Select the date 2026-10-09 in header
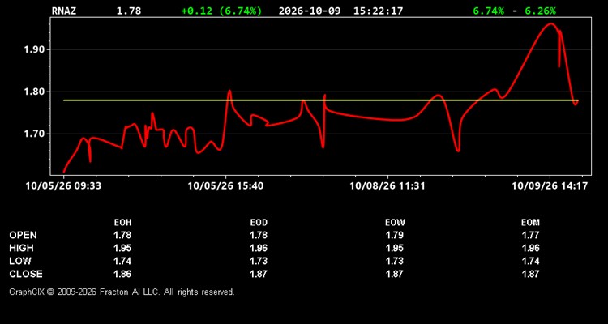This screenshot has height=324, width=608. point(310,11)
